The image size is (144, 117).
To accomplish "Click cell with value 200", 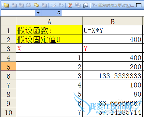I will [113, 66].
